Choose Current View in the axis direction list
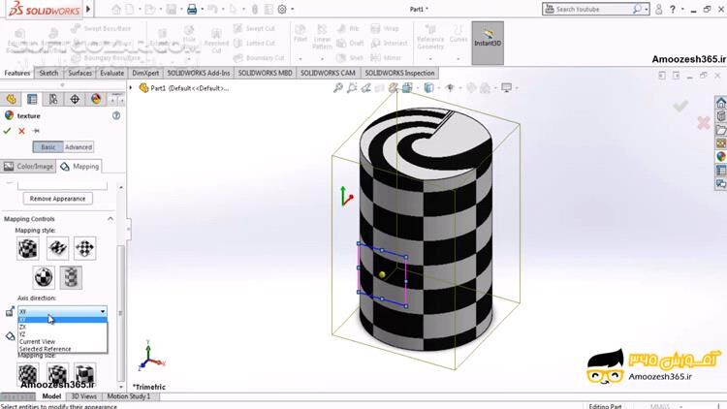Viewport: 727px width, 409px height. [37, 341]
